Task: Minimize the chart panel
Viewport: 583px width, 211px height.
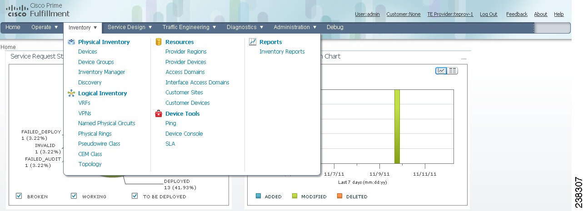Action: click(463, 59)
